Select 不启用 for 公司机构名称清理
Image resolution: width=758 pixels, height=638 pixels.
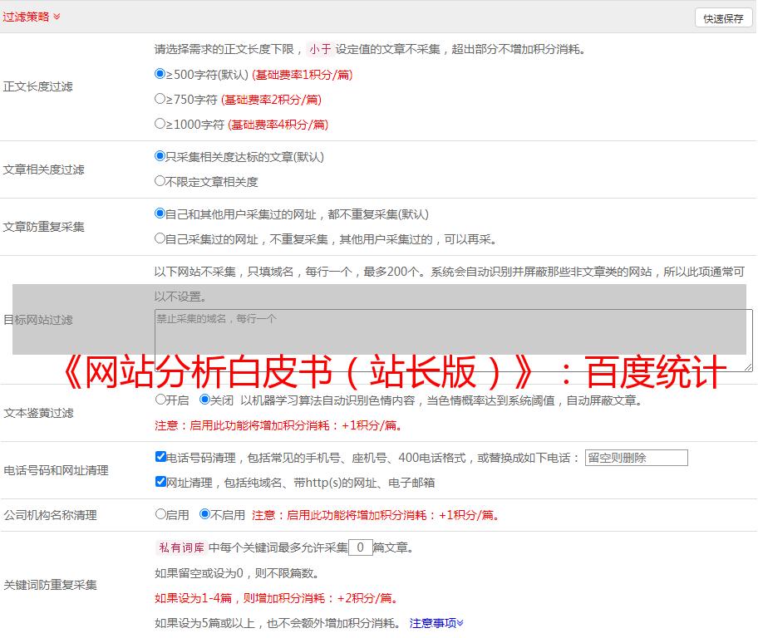point(205,513)
